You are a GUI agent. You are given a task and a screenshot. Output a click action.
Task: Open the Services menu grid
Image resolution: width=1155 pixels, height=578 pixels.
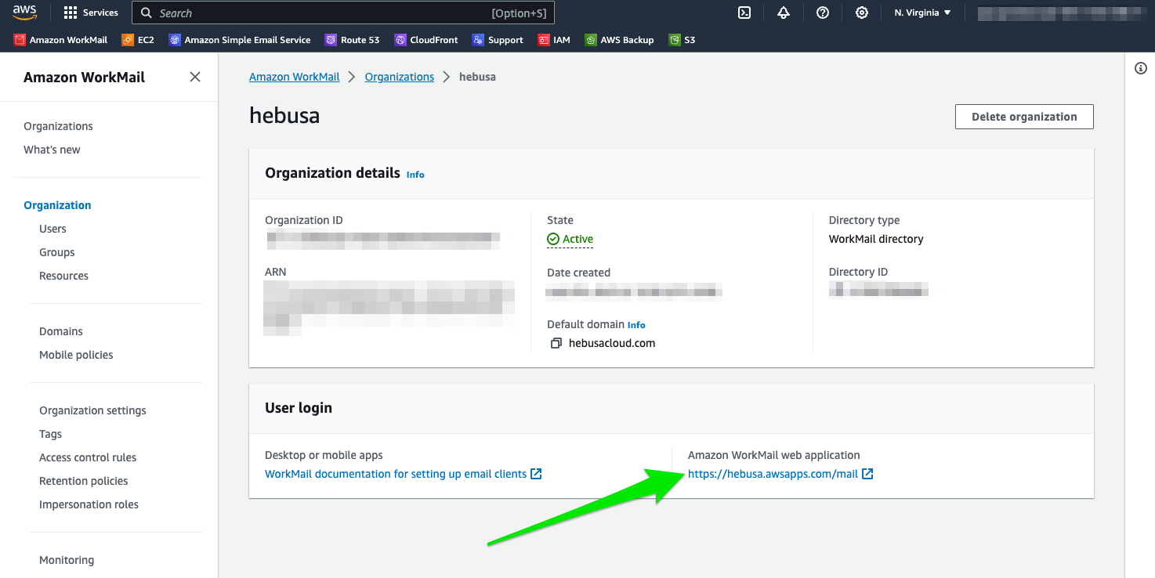pos(91,13)
